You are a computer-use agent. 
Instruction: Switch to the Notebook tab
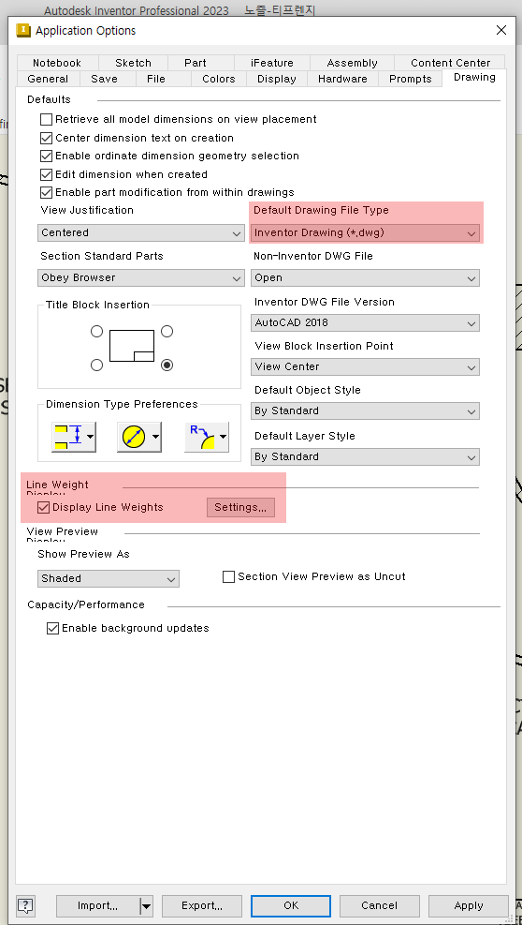pyautogui.click(x=57, y=63)
